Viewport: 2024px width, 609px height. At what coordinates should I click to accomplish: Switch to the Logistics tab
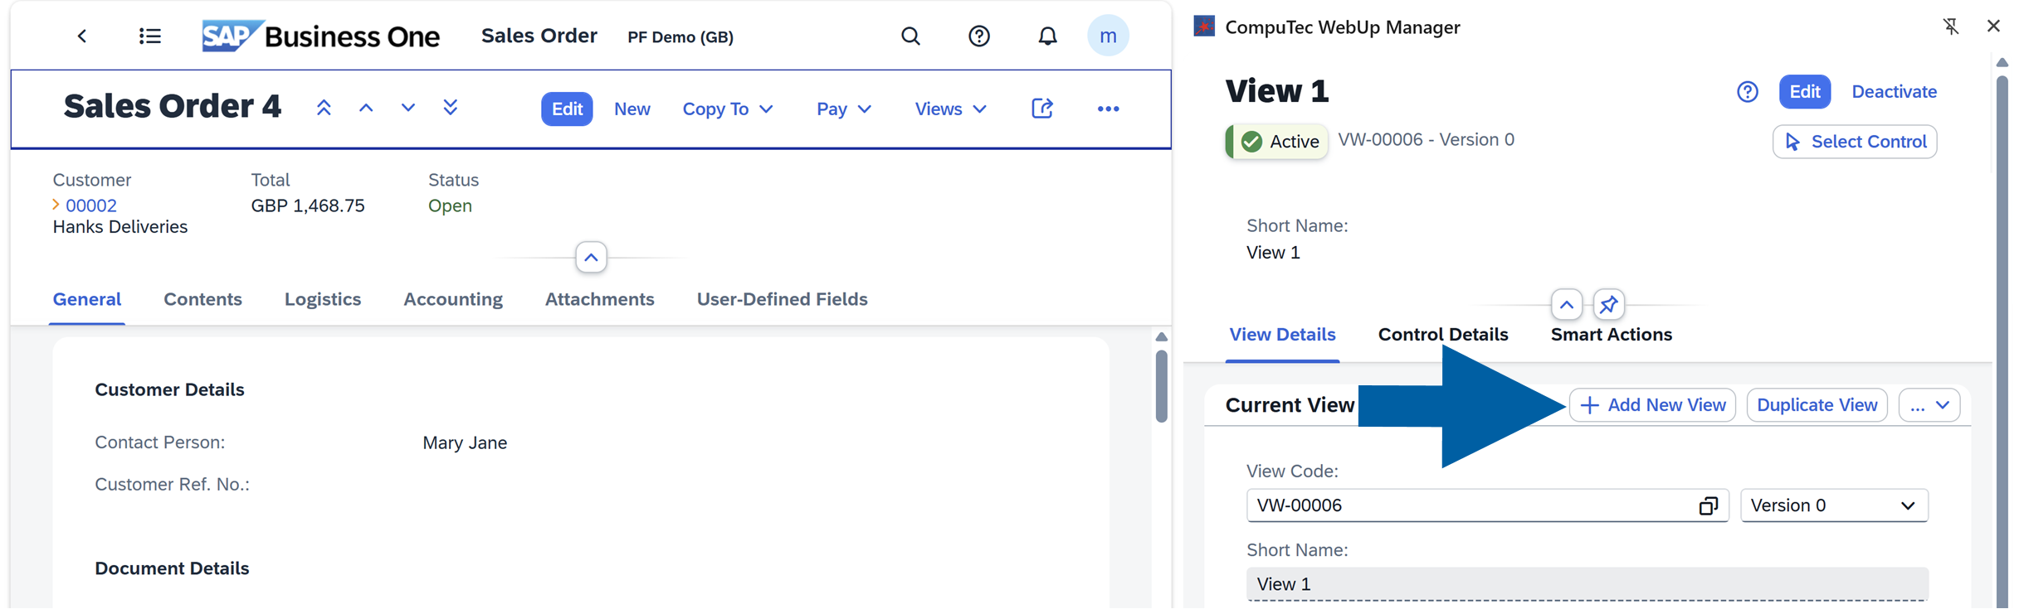coord(323,299)
